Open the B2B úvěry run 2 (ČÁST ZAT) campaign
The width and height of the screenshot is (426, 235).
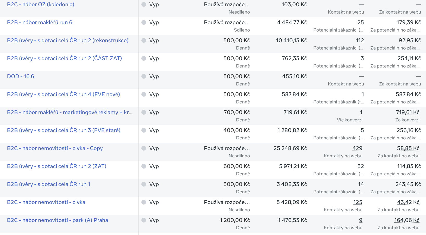point(64,58)
